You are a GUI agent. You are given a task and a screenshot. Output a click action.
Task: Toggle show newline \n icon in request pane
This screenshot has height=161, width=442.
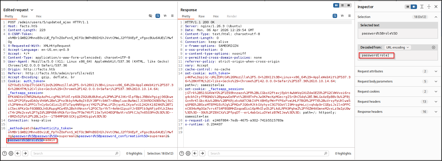tap(165, 16)
